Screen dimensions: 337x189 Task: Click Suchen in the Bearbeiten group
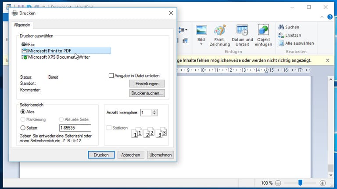pos(289,27)
